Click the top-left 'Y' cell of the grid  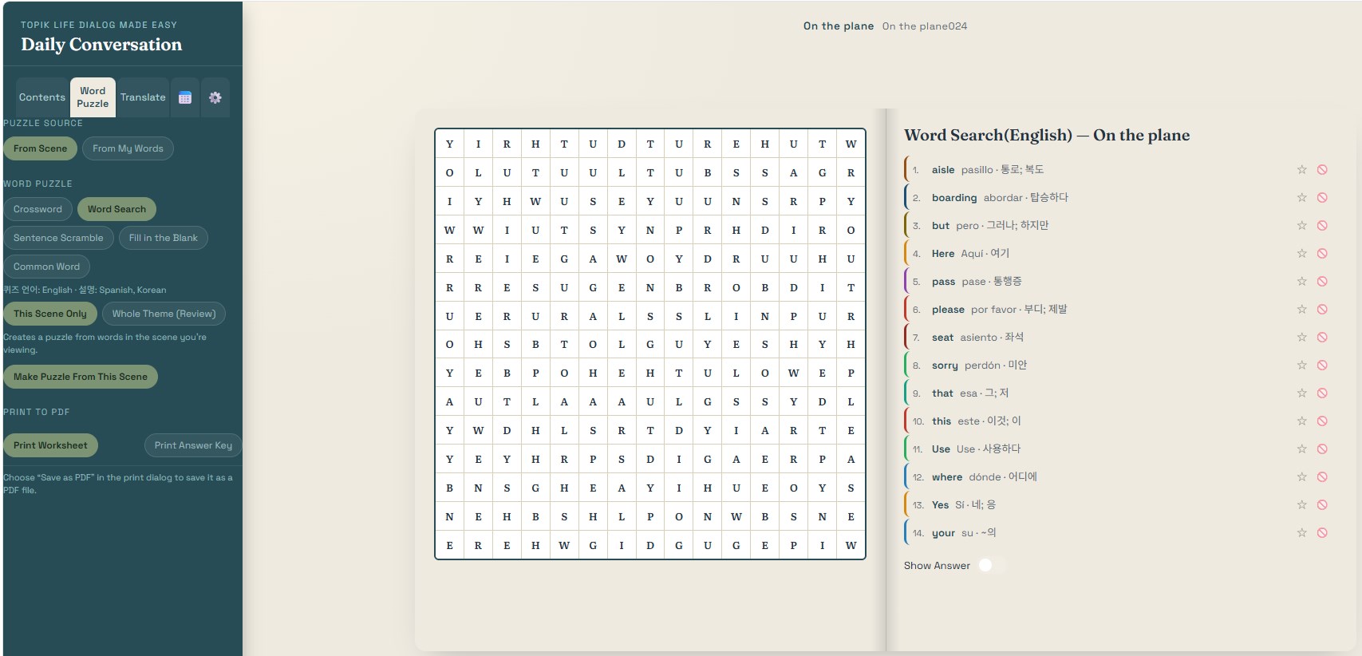[x=450, y=144]
